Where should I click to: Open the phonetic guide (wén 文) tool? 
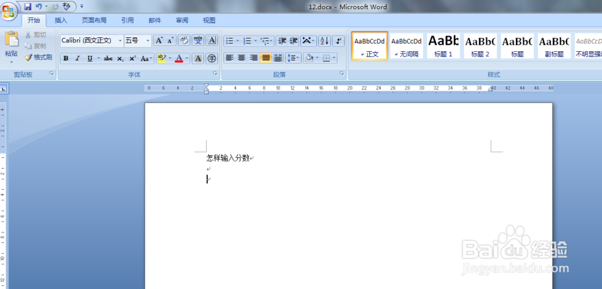coord(198,40)
